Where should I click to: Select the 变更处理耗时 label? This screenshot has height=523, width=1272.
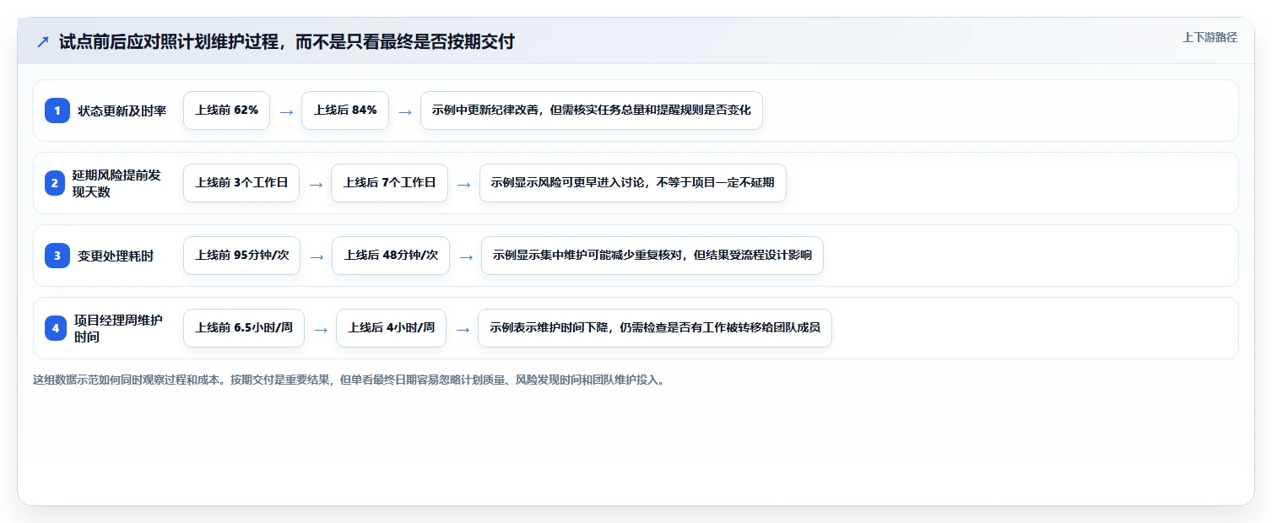point(116,256)
